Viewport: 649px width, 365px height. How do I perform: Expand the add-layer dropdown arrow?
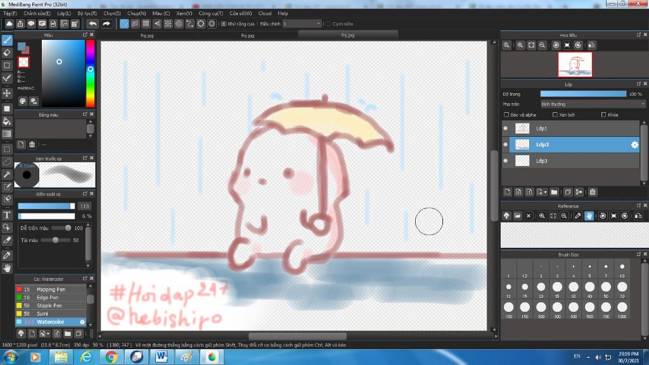click(545, 193)
